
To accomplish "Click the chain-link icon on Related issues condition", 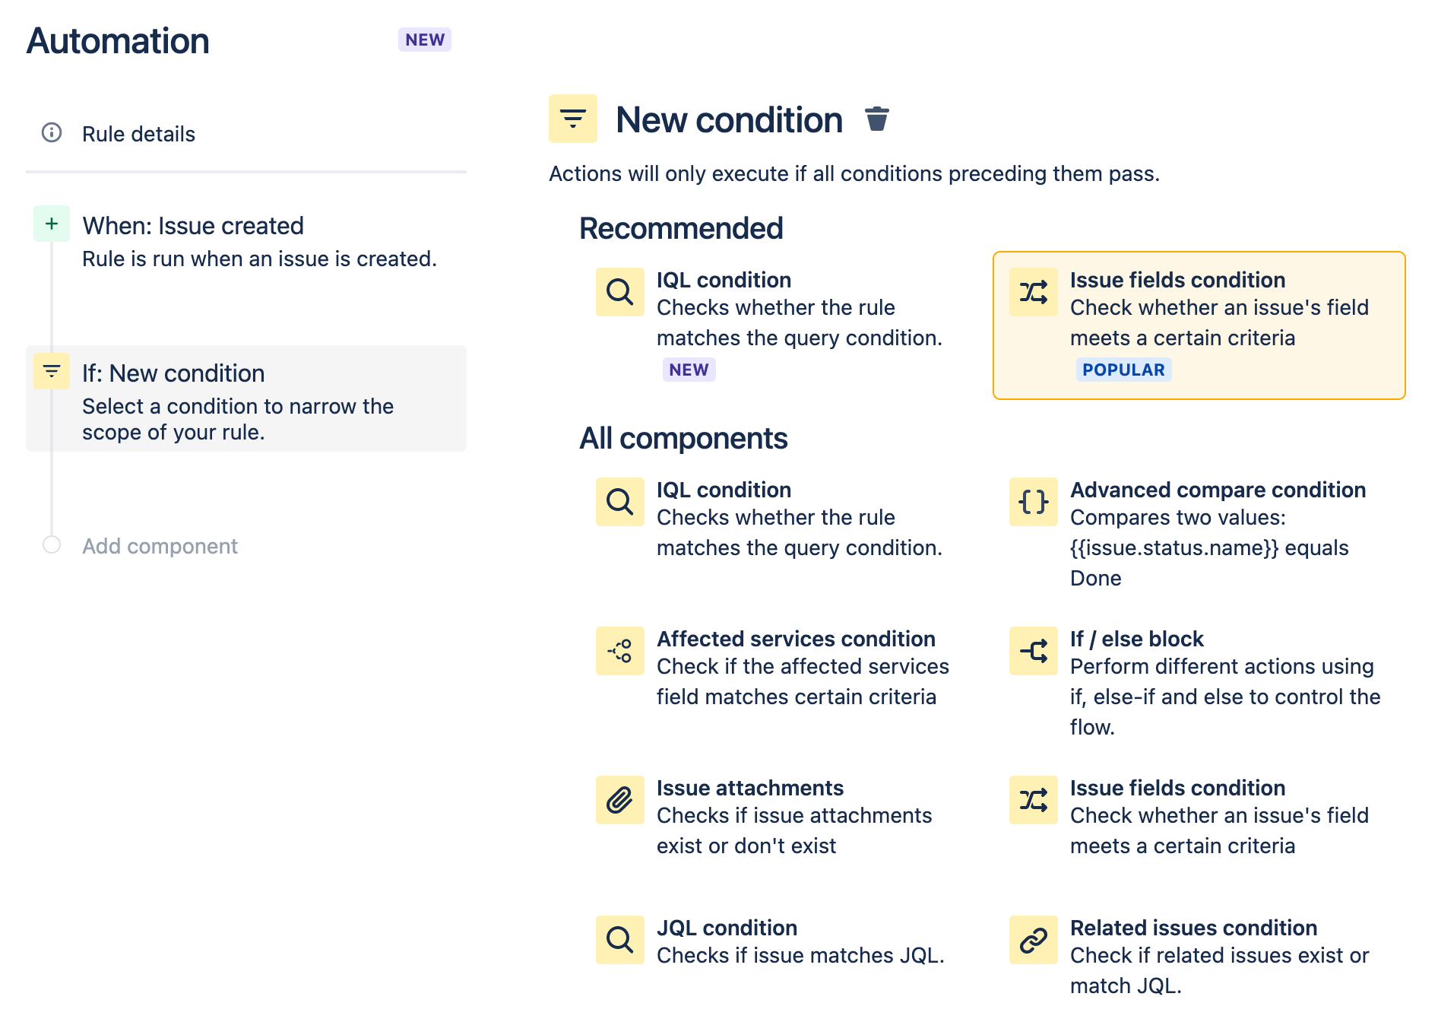I will 1032,940.
